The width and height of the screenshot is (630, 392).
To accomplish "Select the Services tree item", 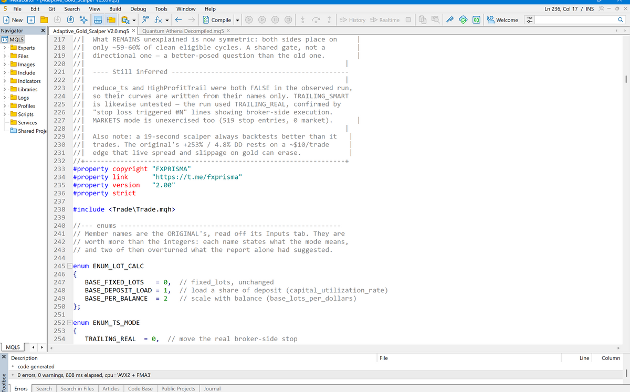I will (23, 123).
